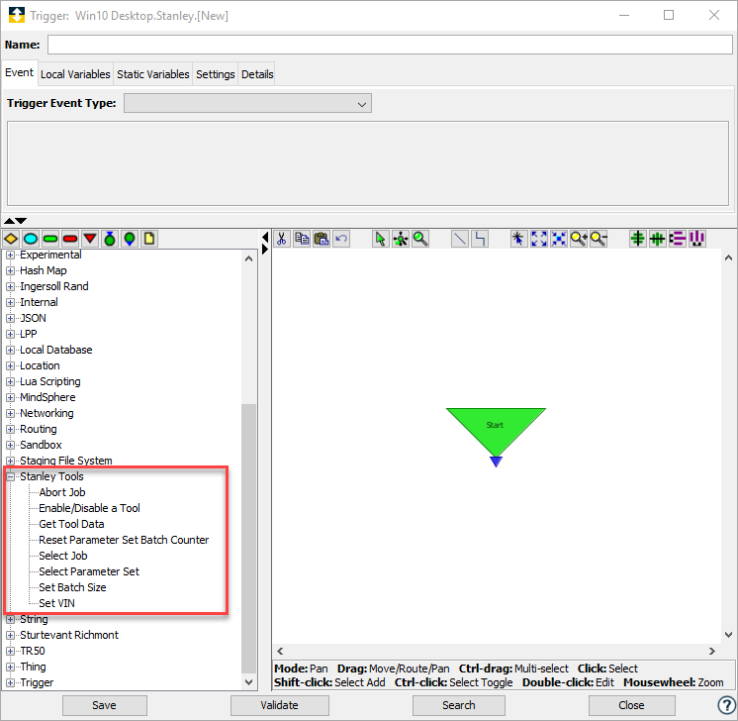Select the Set Batch Size action
This screenshot has height=721, width=738.
(72, 587)
